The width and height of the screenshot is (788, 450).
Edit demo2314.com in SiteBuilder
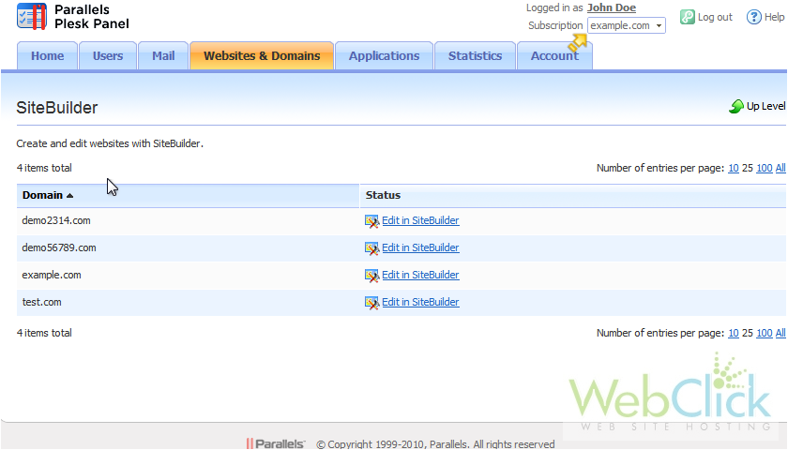[x=420, y=220]
